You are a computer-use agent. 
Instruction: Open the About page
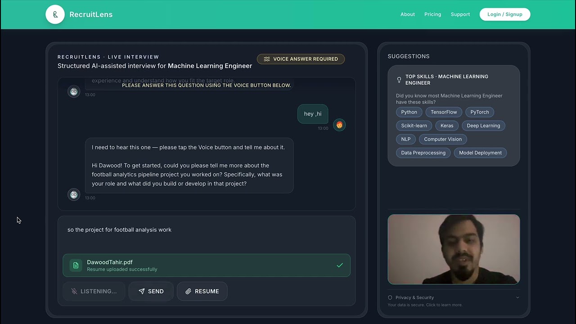pos(408,14)
